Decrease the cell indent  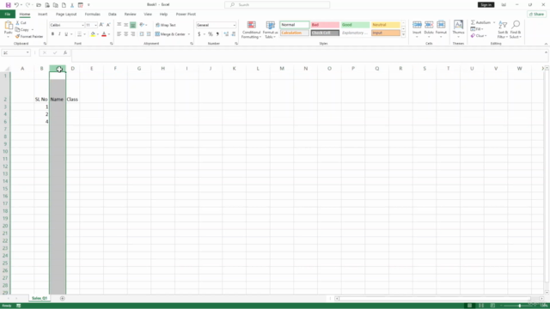click(142, 34)
